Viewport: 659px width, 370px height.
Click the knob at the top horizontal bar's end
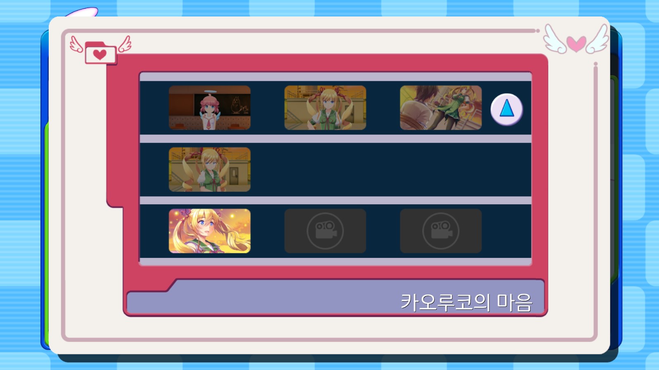(538, 31)
